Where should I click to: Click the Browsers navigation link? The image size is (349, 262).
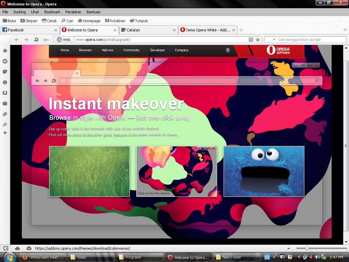pyautogui.click(x=86, y=50)
